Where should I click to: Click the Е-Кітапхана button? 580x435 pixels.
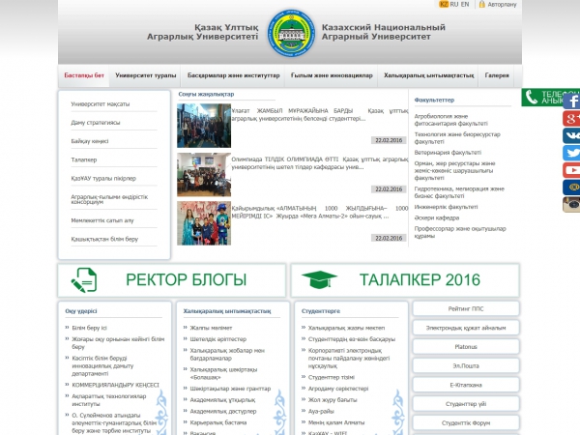click(466, 385)
